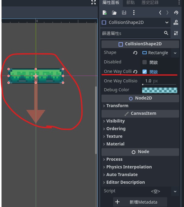Open dock options dots beside 歷史記錄 tab

coord(179,2)
